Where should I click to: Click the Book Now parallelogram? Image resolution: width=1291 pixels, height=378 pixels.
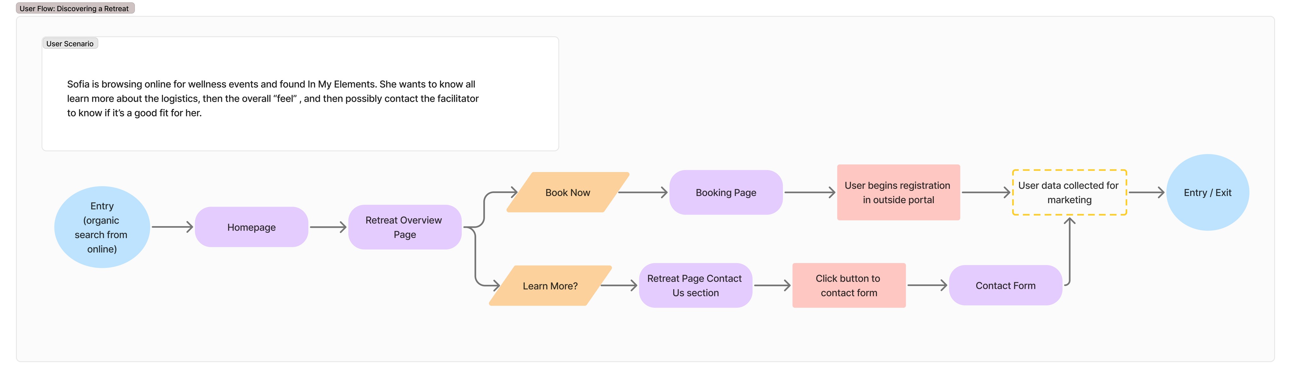click(x=567, y=193)
